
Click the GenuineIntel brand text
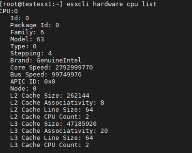(59, 60)
